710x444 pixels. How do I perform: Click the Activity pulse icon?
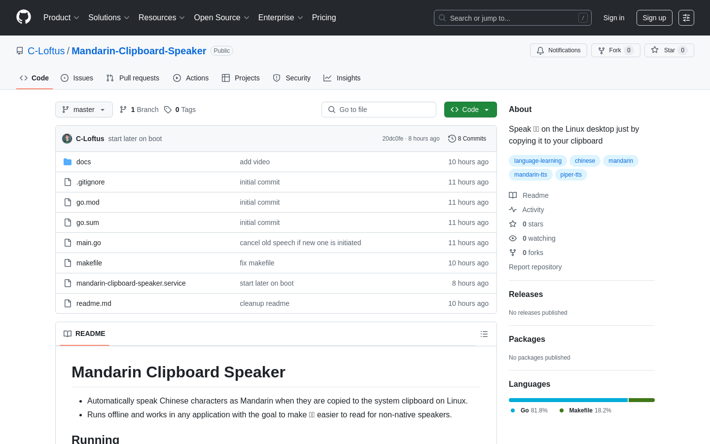(513, 210)
